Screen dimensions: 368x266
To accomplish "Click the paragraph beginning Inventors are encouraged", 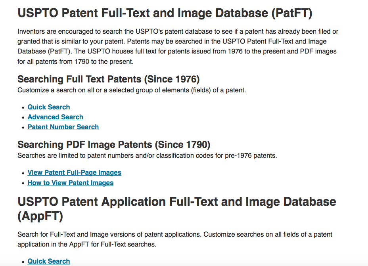I will pos(178,46).
